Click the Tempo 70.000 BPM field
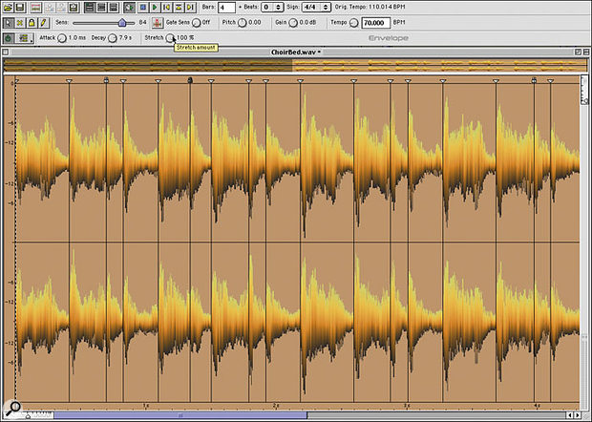 pyautogui.click(x=375, y=23)
